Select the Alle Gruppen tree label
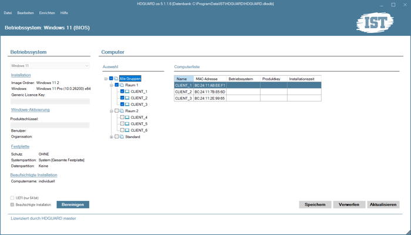411x235 pixels. coord(130,78)
